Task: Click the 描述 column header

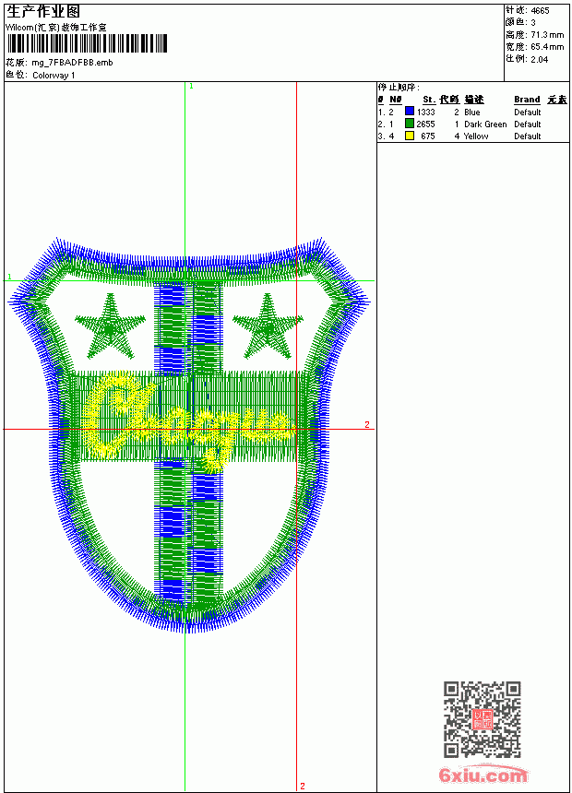Action: click(474, 100)
